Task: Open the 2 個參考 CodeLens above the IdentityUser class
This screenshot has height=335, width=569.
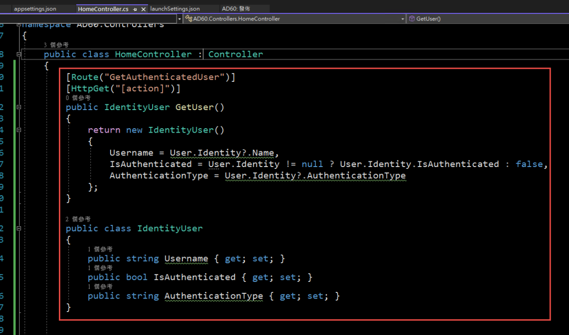Action: (78, 219)
